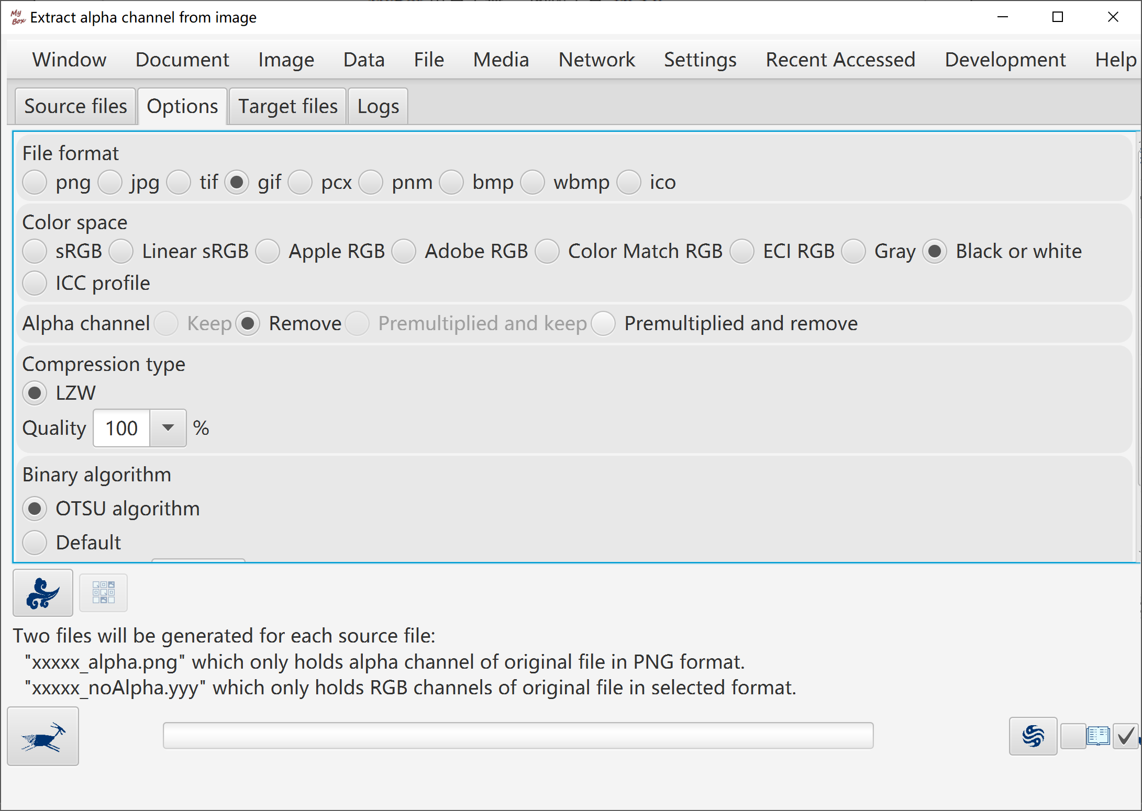The height and width of the screenshot is (811, 1142).
Task: Choose the Gray color space option
Action: pos(853,251)
